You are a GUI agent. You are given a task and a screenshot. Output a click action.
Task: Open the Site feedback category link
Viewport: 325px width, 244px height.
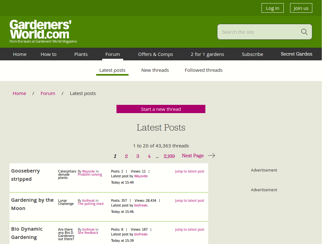click(x=88, y=233)
